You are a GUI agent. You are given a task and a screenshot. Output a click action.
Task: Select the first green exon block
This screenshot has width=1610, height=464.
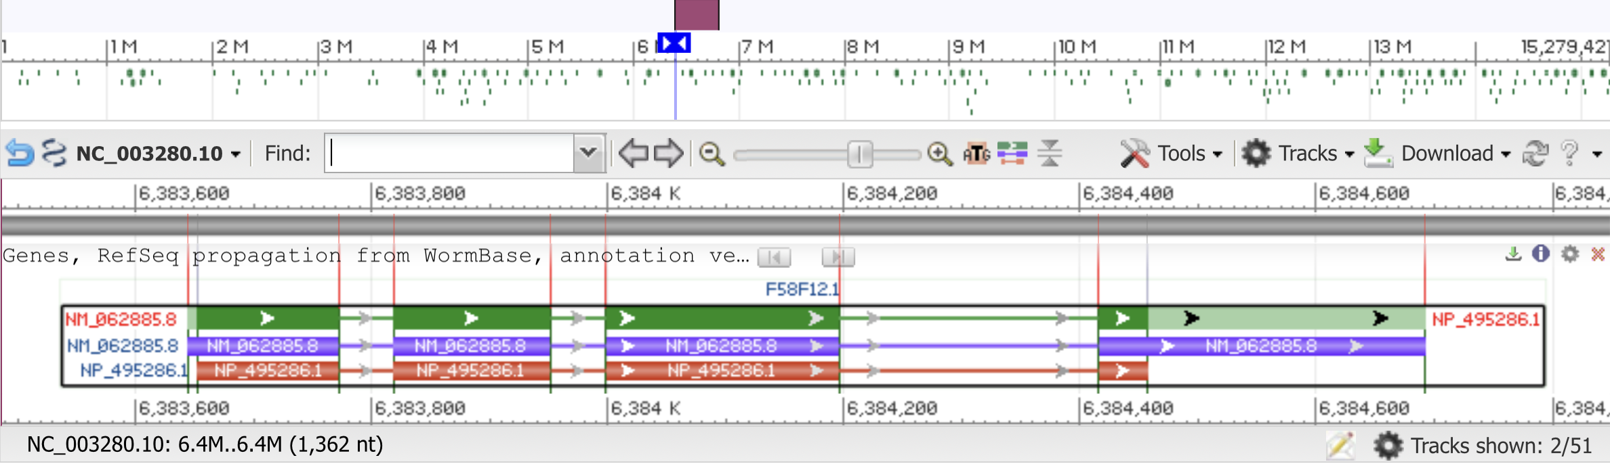268,318
